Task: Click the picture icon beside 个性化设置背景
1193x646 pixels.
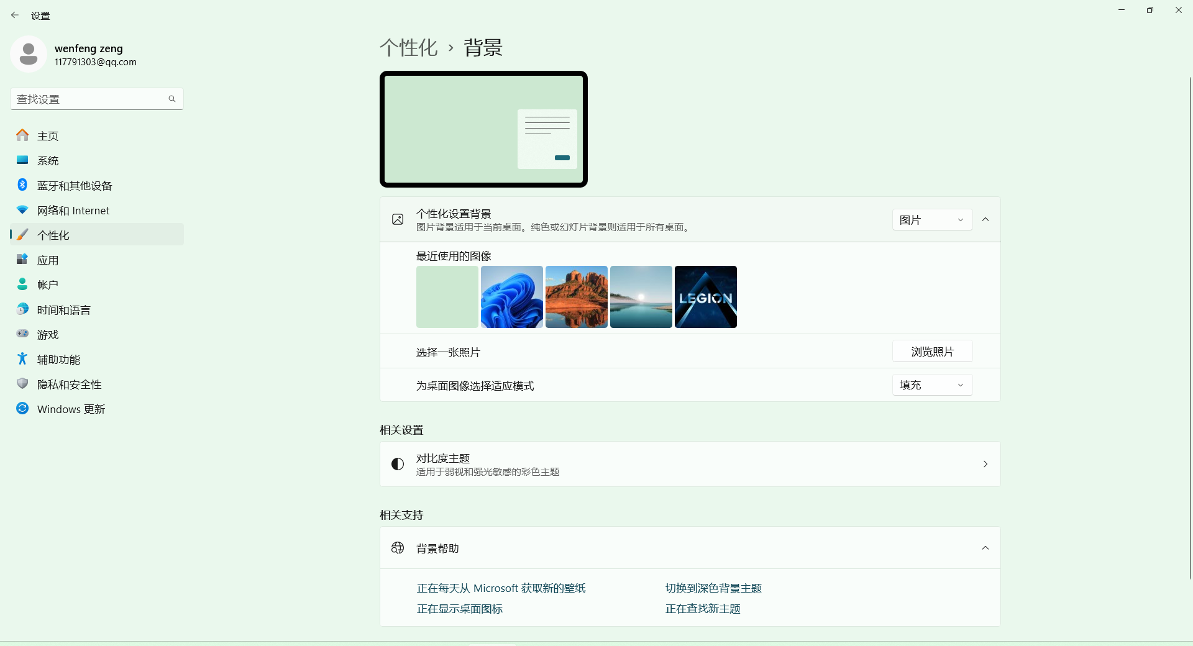Action: 398,219
